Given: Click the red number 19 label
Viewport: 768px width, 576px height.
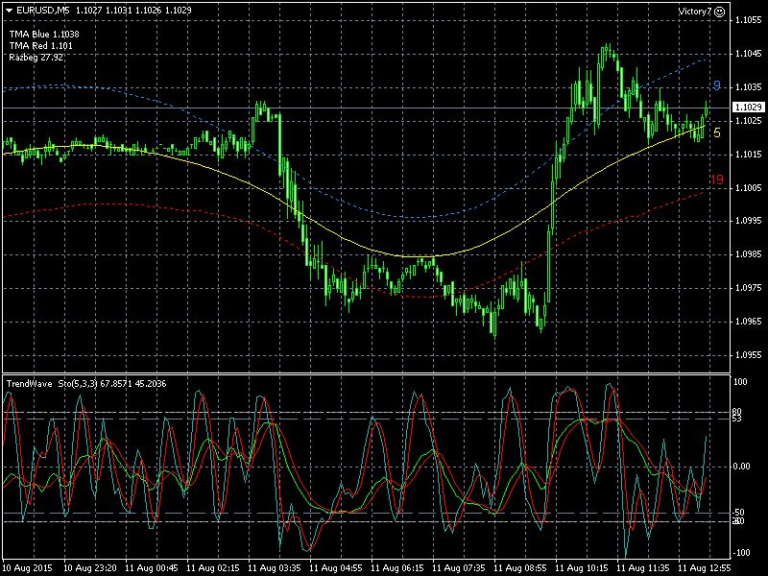Looking at the screenshot, I should point(716,180).
